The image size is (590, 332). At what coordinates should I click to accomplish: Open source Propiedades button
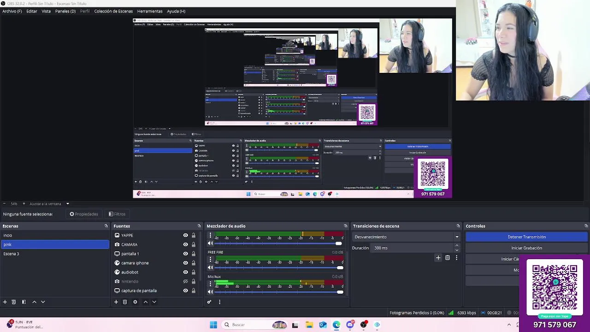84,214
